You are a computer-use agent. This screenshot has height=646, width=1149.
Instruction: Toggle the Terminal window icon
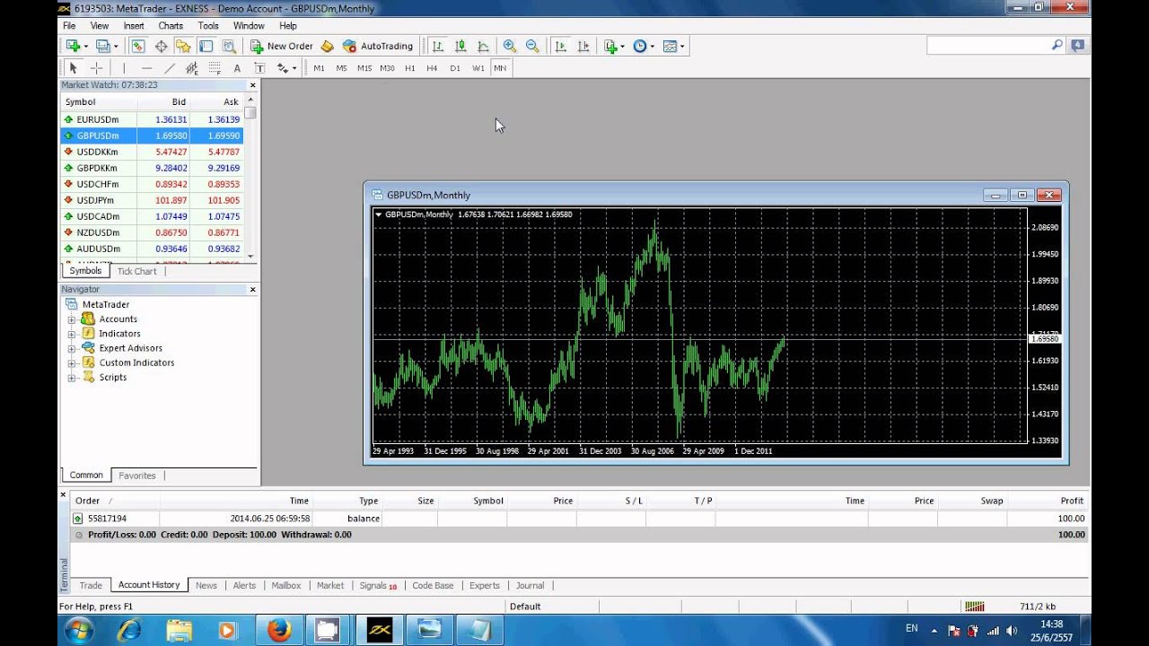pos(206,46)
